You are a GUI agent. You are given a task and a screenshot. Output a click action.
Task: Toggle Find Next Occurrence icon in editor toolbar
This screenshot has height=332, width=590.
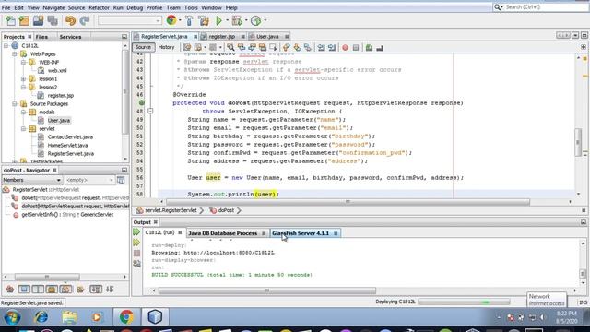[x=252, y=47]
